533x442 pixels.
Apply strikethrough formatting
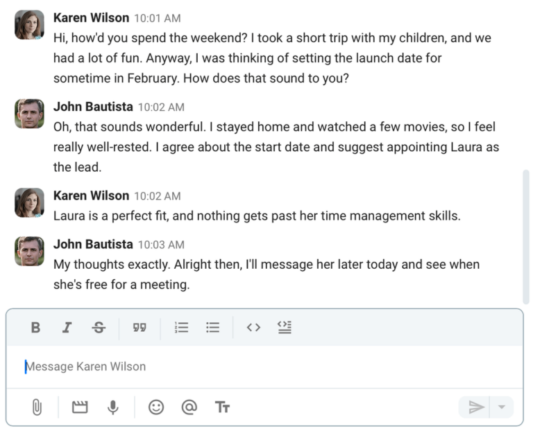pos(99,328)
